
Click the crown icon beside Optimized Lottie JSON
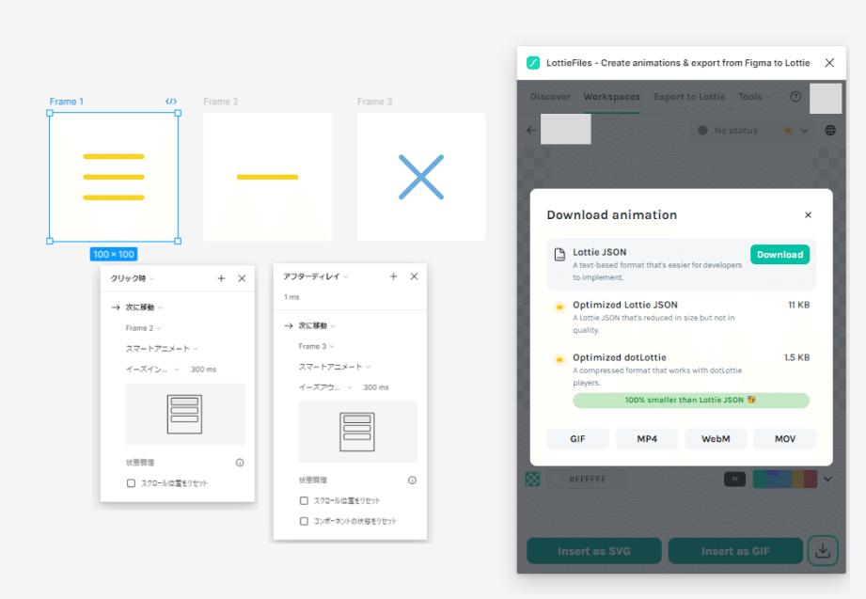coord(559,307)
